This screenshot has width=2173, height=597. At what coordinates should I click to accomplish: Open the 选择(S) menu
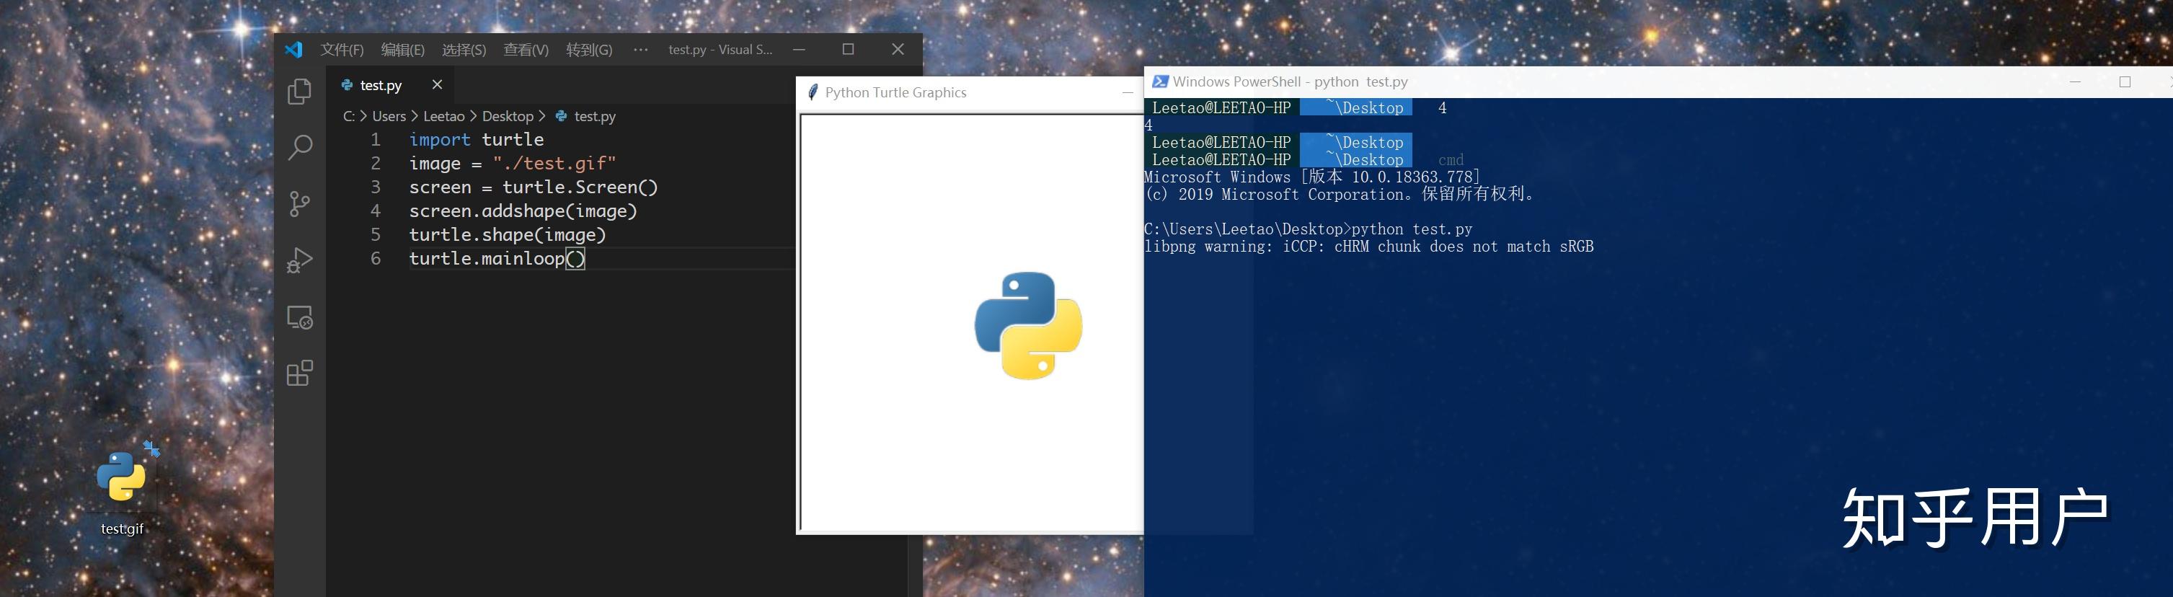[x=464, y=50]
